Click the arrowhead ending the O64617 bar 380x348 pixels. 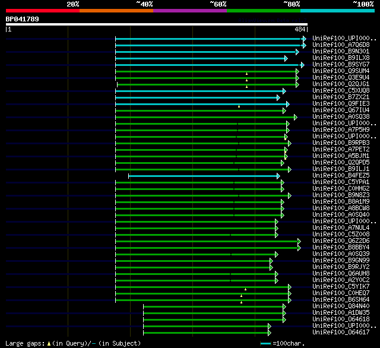tap(270, 333)
